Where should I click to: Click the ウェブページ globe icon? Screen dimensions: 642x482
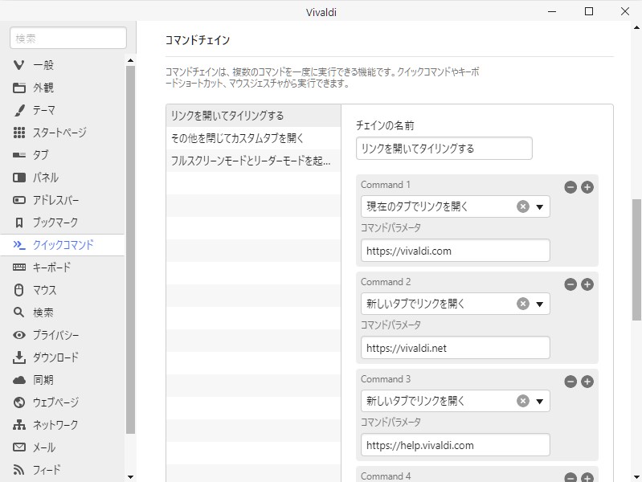tap(18, 402)
